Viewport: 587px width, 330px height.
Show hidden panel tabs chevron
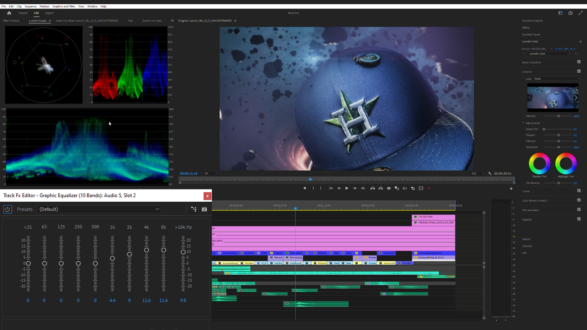(172, 21)
